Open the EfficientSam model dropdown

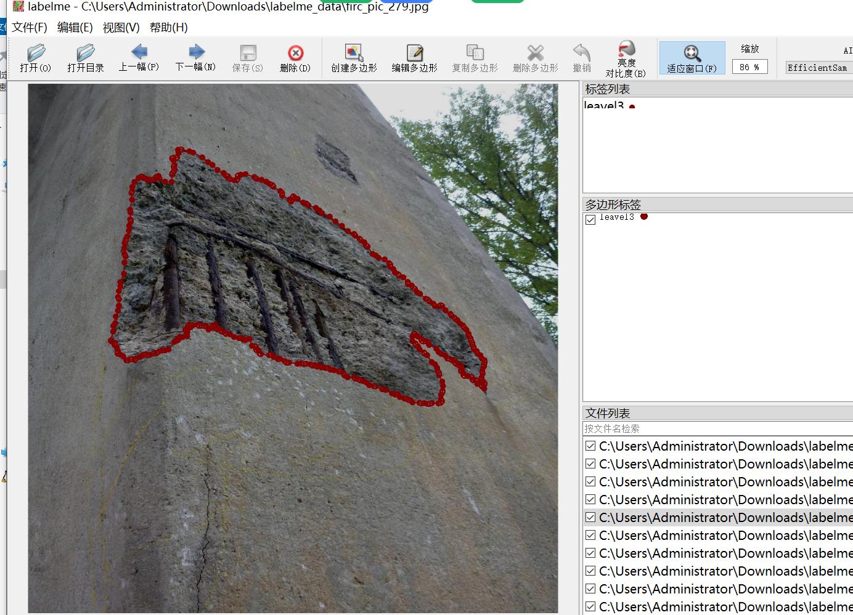819,68
